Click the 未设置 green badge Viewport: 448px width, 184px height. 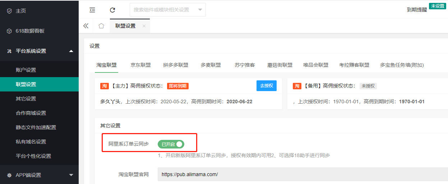point(438,6)
